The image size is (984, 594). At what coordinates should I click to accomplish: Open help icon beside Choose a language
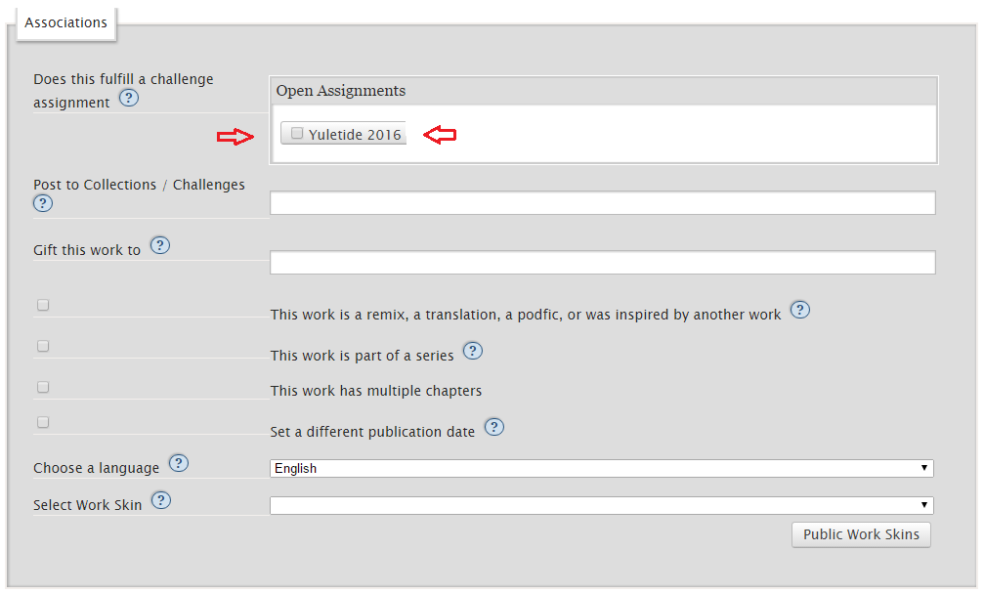pyautogui.click(x=179, y=463)
